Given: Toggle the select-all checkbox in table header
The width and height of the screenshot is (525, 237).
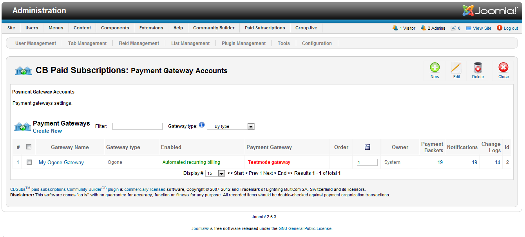Looking at the screenshot, I should 29,147.
